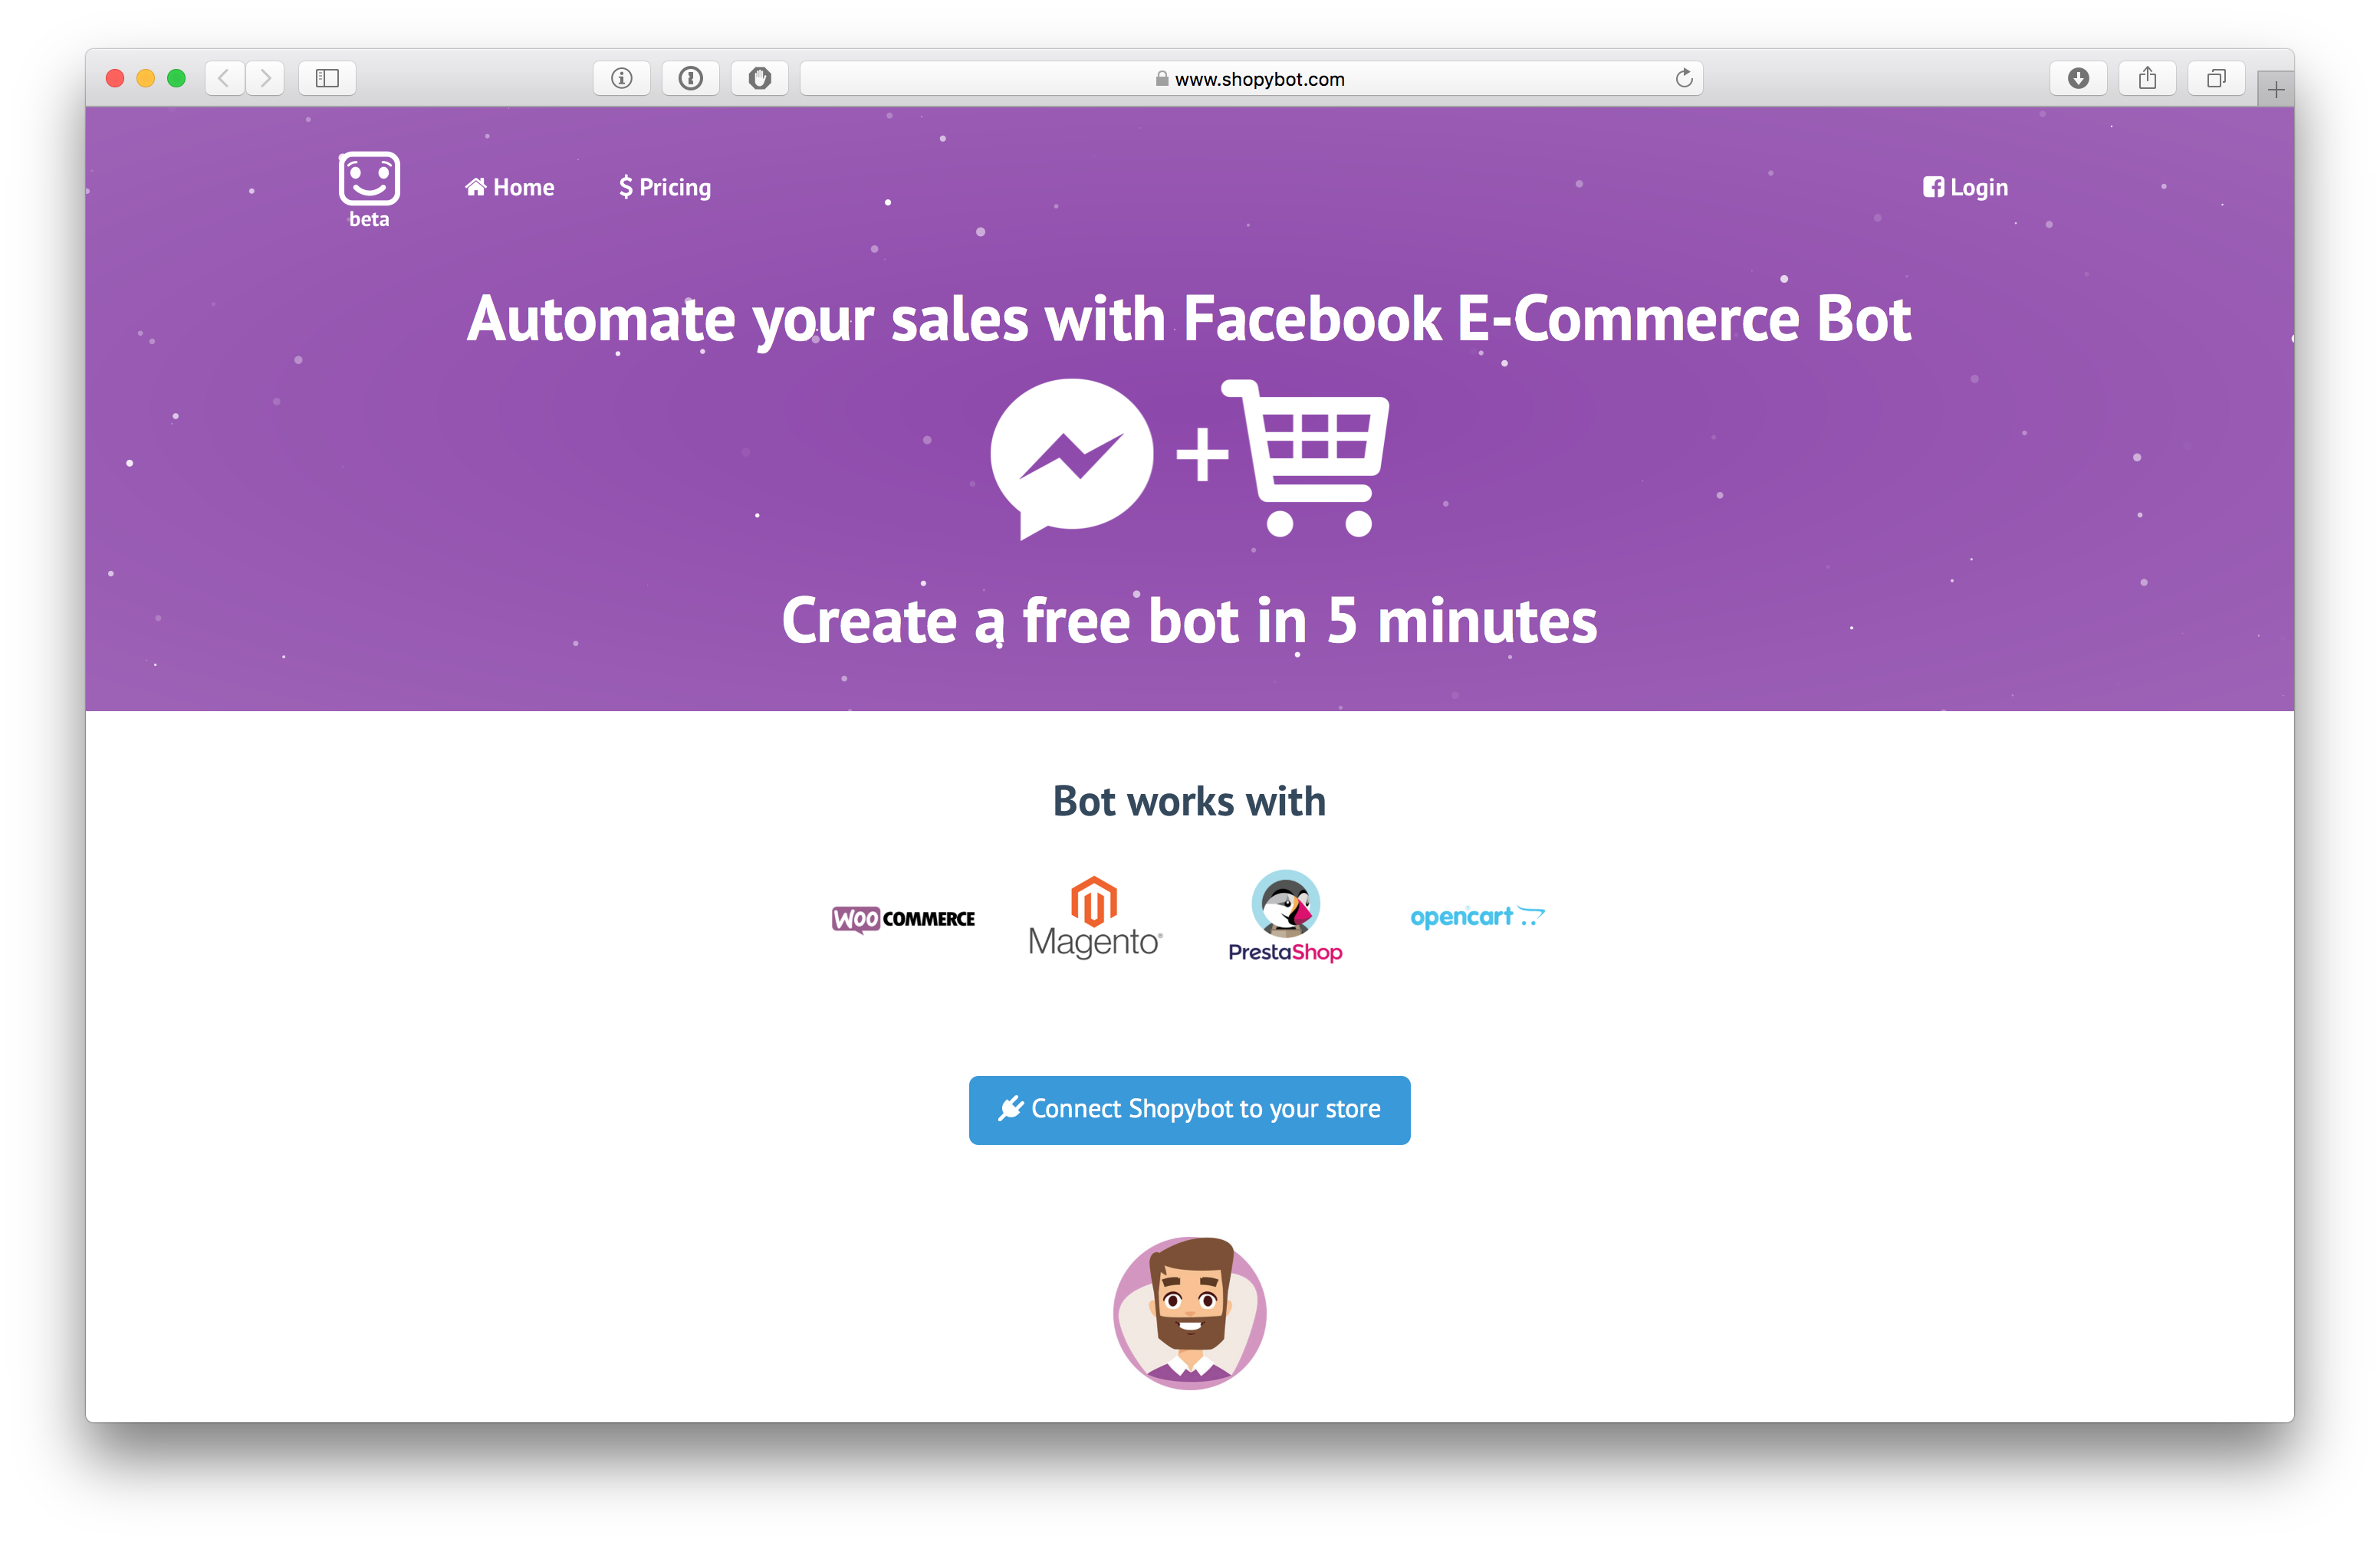Open the Share menu in the toolbar
The width and height of the screenshot is (2380, 1545).
[2147, 78]
